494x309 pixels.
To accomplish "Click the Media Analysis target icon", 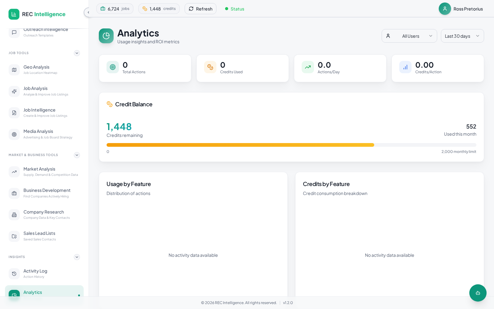I will click(x=14, y=134).
